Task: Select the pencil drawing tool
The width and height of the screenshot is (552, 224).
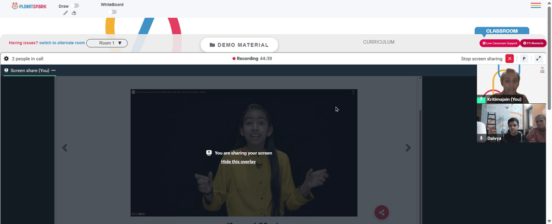Action: click(x=66, y=13)
